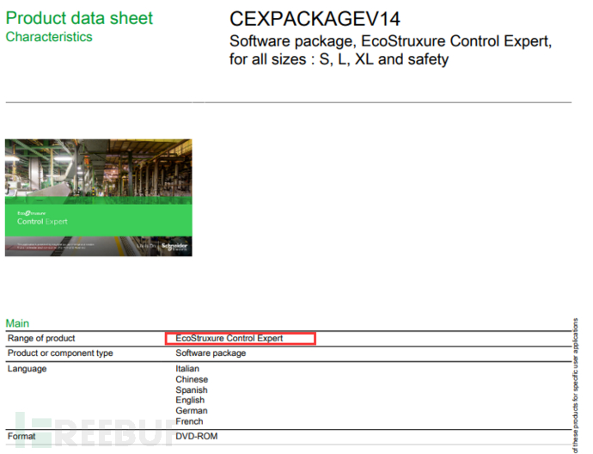Select 'Chinese' in the language list
This screenshot has height=454, width=593.
192,379
